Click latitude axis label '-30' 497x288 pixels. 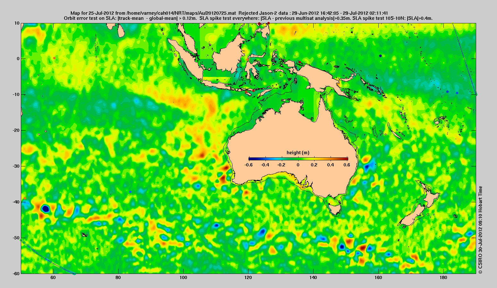pos(16,166)
